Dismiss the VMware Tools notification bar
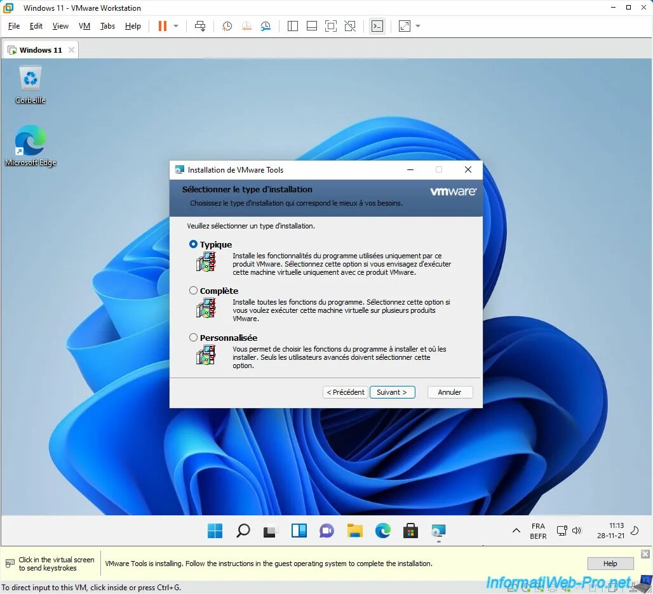Viewport: 653px width, 594px height. (x=645, y=554)
